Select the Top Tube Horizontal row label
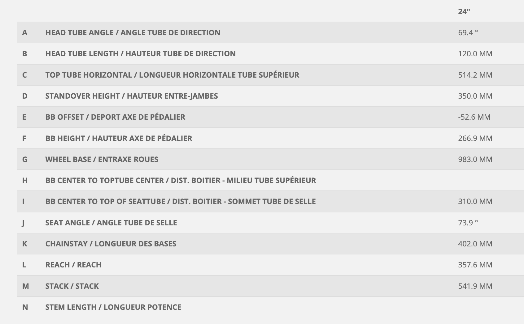524x324 pixels. click(172, 75)
